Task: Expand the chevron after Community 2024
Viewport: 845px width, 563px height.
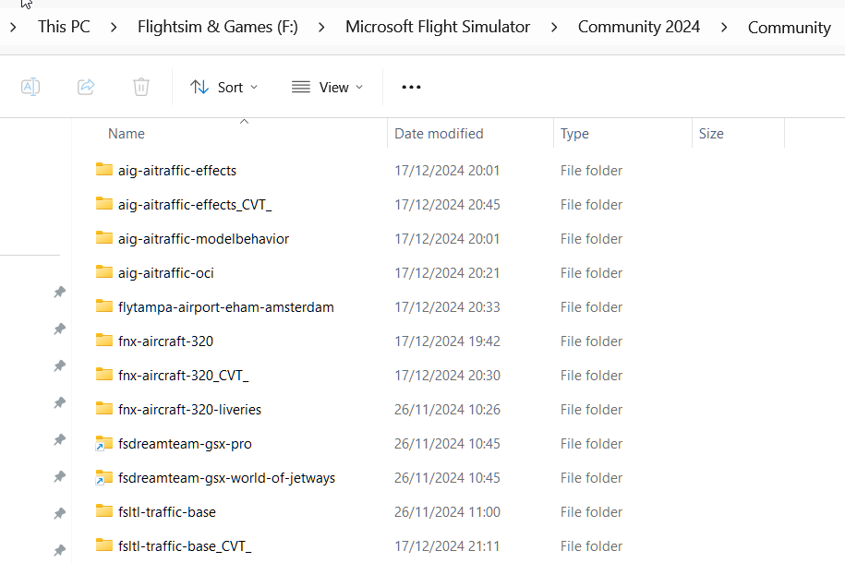Action: click(724, 27)
